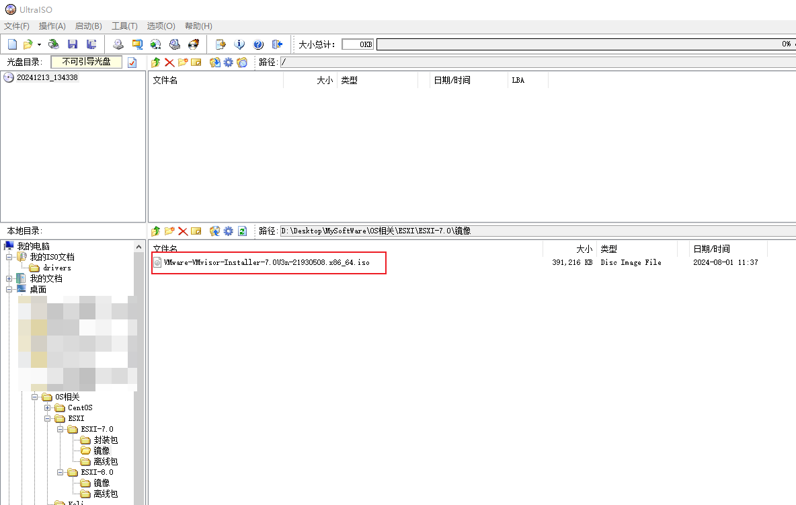Select the VMware-VMvisor-Installer ISO file

click(266, 262)
